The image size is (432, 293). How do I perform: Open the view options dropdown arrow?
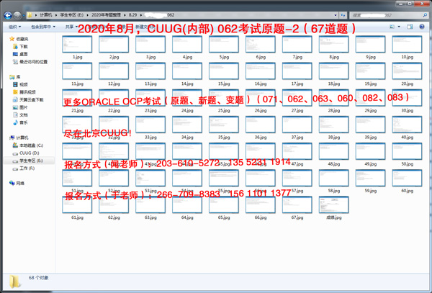(399, 27)
